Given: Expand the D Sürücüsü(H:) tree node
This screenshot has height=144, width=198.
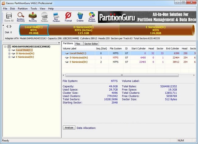Looking at the screenshot, I should [x=9, y=53].
